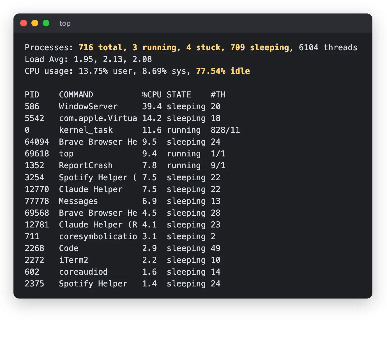Viewport: 387px width, 337px height.
Task: Click the PID 586 cell
Action: 32,106
